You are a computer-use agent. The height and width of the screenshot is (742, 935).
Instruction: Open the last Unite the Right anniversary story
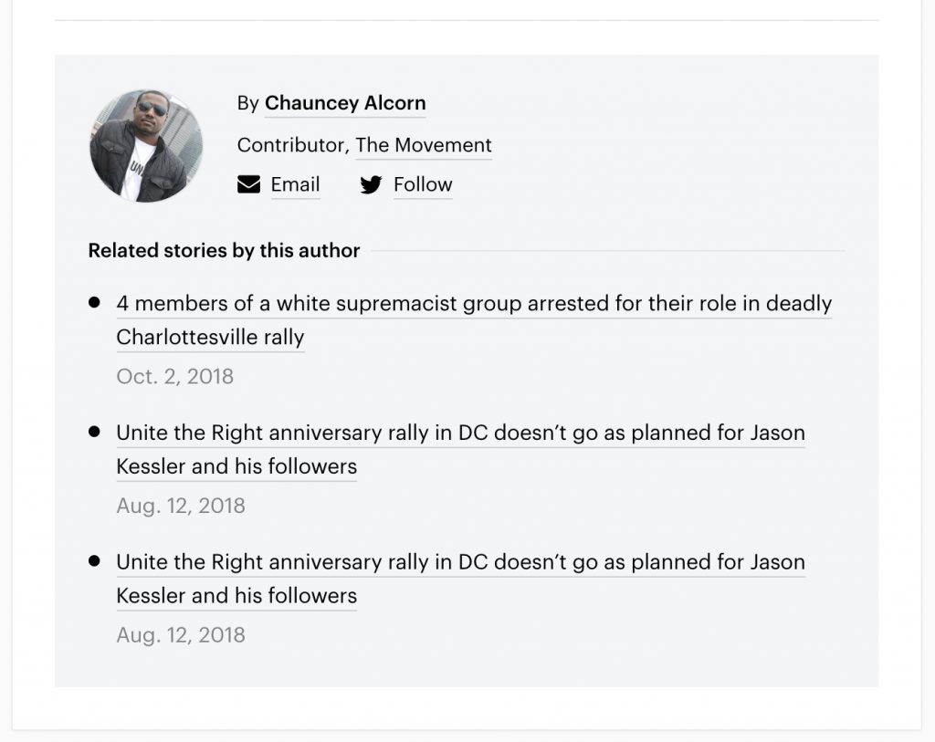460,563
